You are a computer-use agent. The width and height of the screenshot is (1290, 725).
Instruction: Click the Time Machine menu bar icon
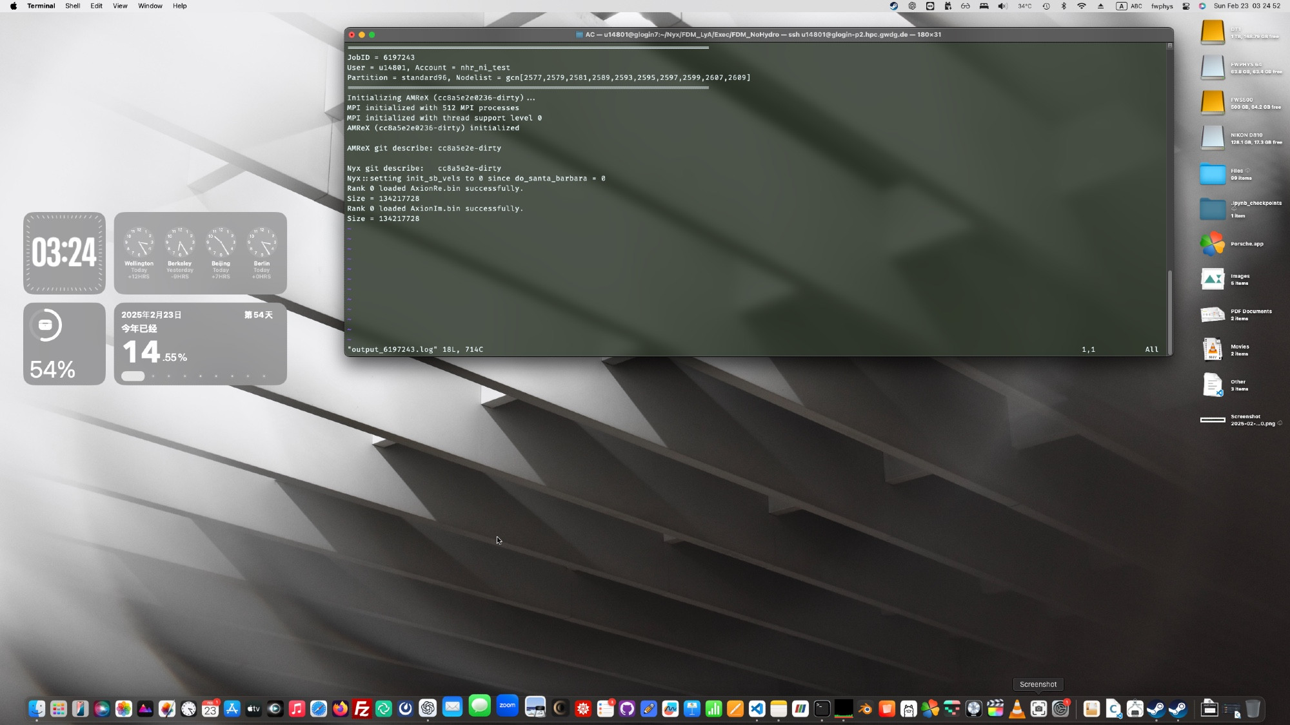point(1046,6)
